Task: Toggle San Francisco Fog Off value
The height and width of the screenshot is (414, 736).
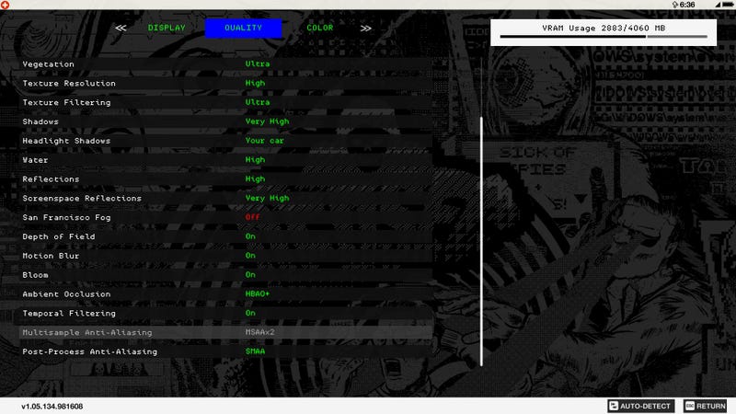Action: tap(252, 217)
